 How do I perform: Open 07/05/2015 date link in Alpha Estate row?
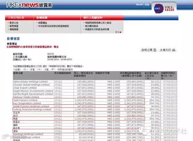point(170,82)
